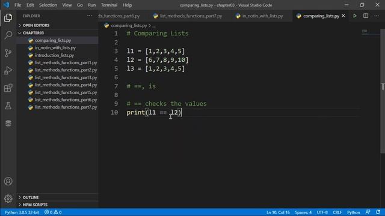Open the database view icon
This screenshot has height=216, width=385.
[8, 123]
